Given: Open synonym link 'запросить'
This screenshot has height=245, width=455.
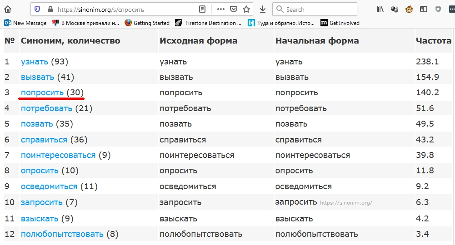Looking at the screenshot, I should [41, 202].
